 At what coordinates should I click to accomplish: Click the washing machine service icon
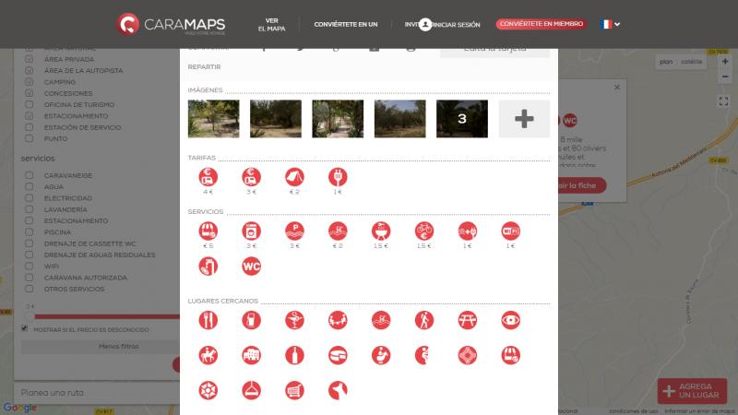tap(251, 231)
